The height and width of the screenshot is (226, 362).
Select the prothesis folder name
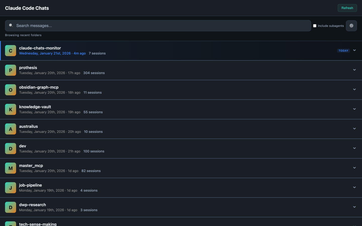(28, 68)
